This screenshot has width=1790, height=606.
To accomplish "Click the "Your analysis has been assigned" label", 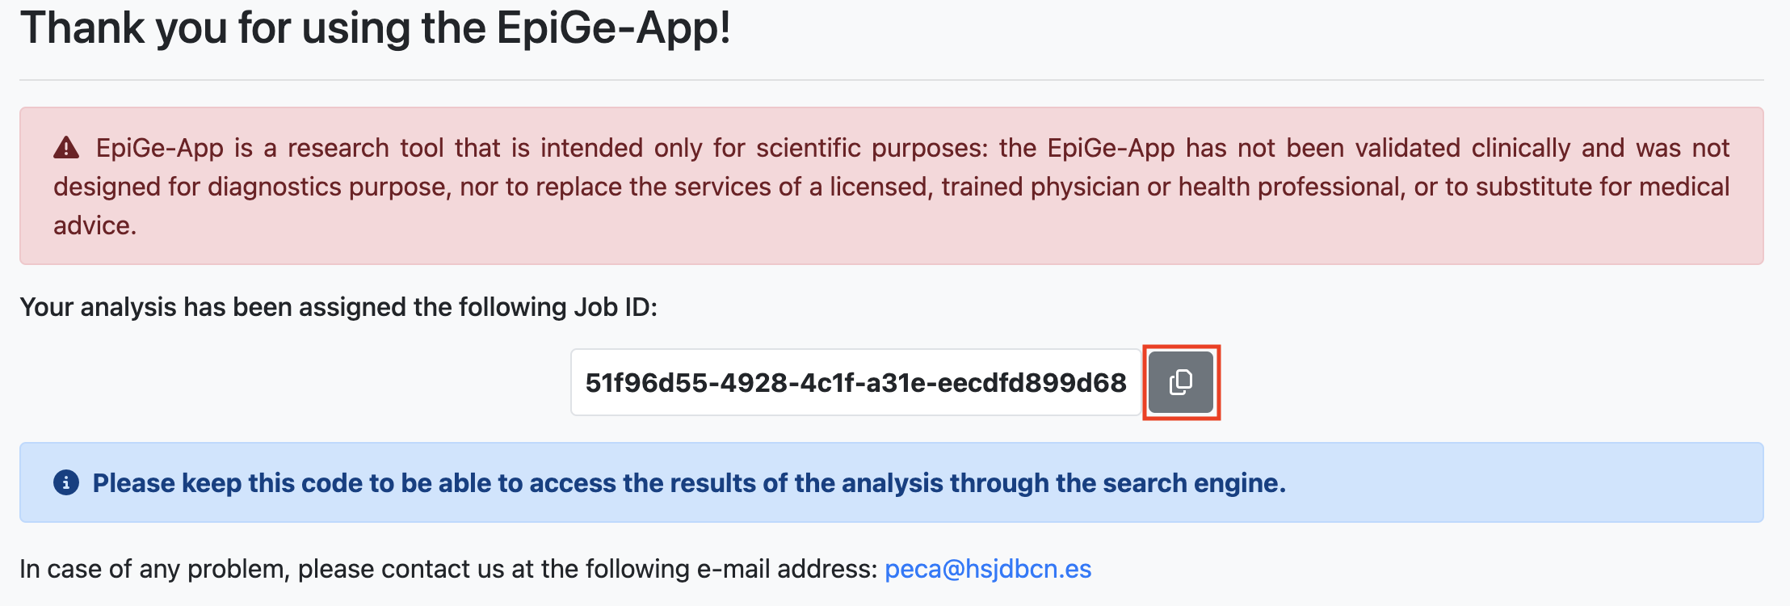I will (x=242, y=307).
